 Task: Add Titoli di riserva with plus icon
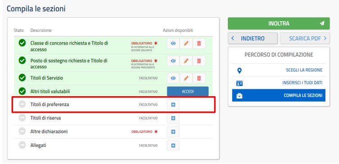click(x=173, y=118)
